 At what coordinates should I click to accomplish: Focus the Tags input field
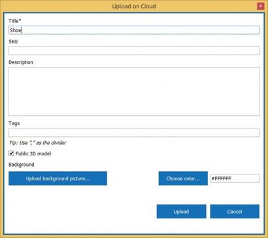[134, 132]
